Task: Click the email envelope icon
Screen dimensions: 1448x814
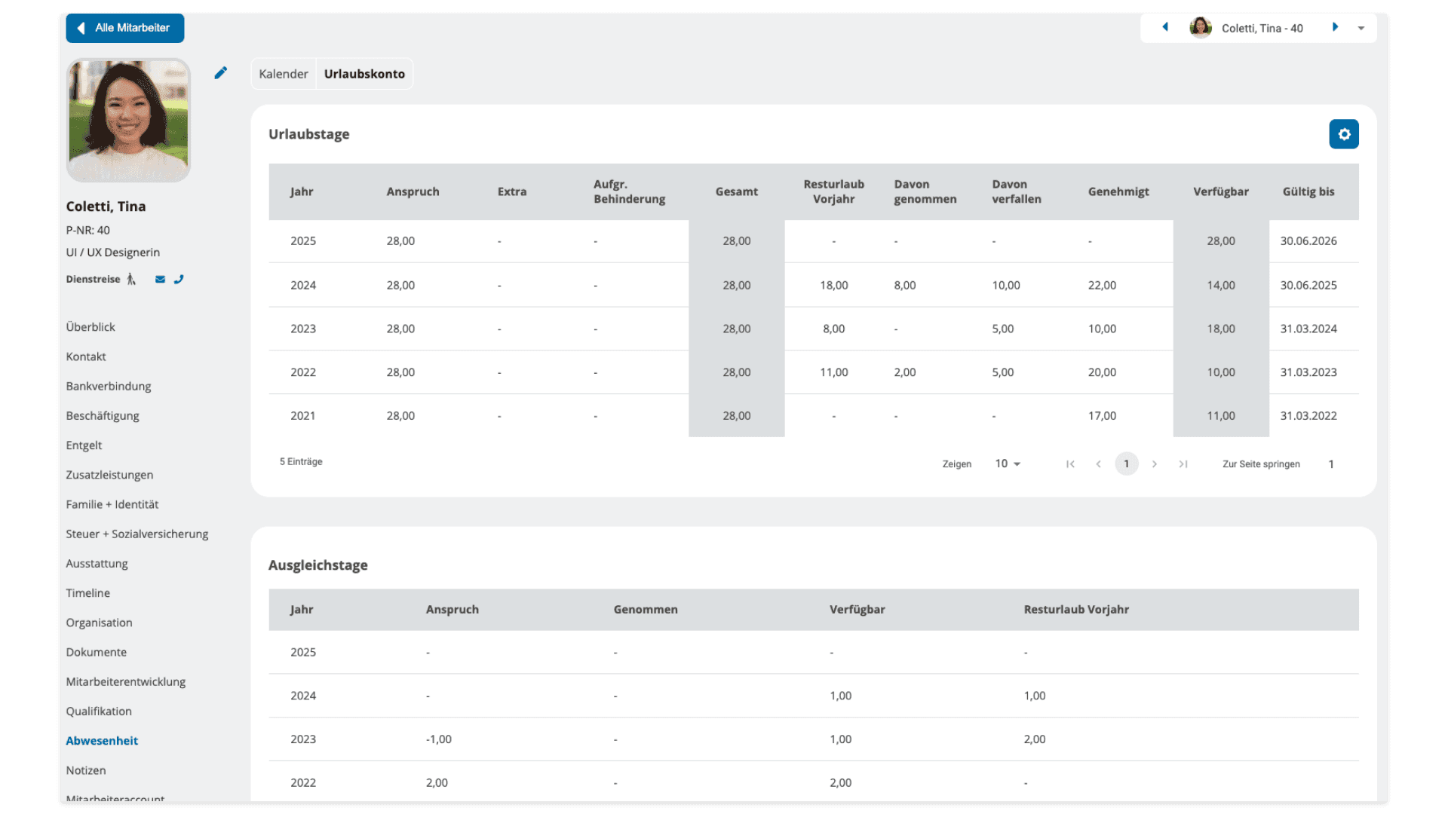Action: [160, 280]
